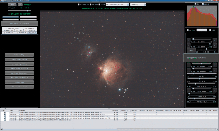
Task: Toggle the colors histogram checkbox
Action: point(203,4)
